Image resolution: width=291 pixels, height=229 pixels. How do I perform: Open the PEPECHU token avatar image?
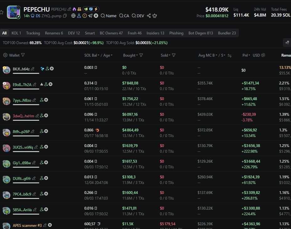(x=13, y=12)
